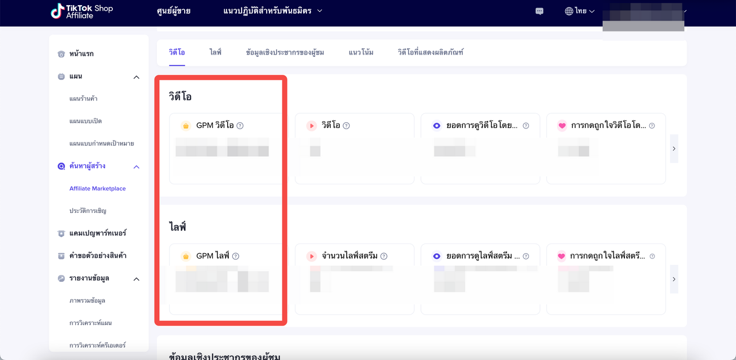Click the TikTok Shop Affiliate logo
736x360 pixels.
[82, 11]
